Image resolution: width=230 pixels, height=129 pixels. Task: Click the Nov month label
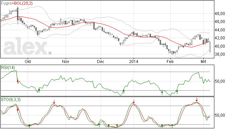coord(66,61)
